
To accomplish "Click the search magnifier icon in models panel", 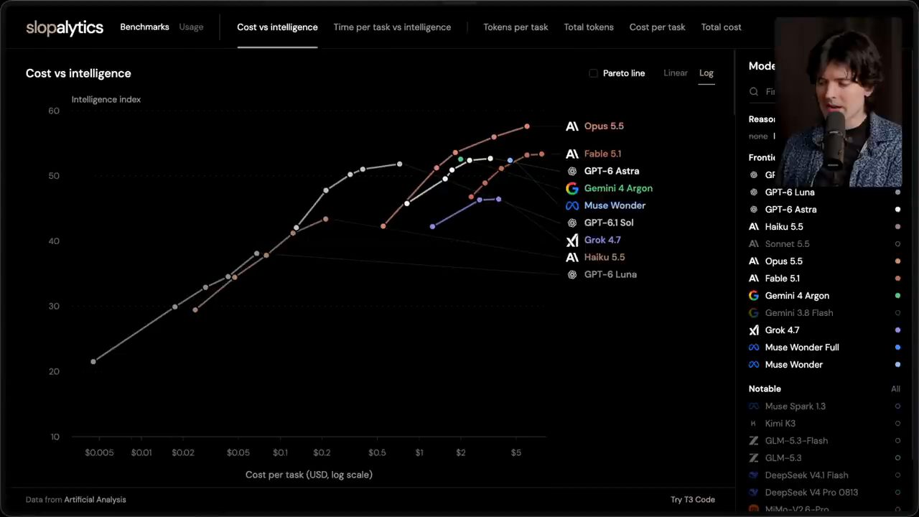I will [754, 92].
